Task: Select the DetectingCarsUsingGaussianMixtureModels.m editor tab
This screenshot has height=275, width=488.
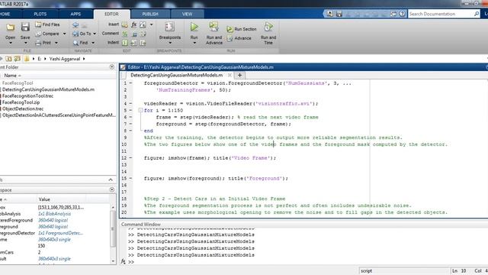Action: pyautogui.click(x=176, y=75)
